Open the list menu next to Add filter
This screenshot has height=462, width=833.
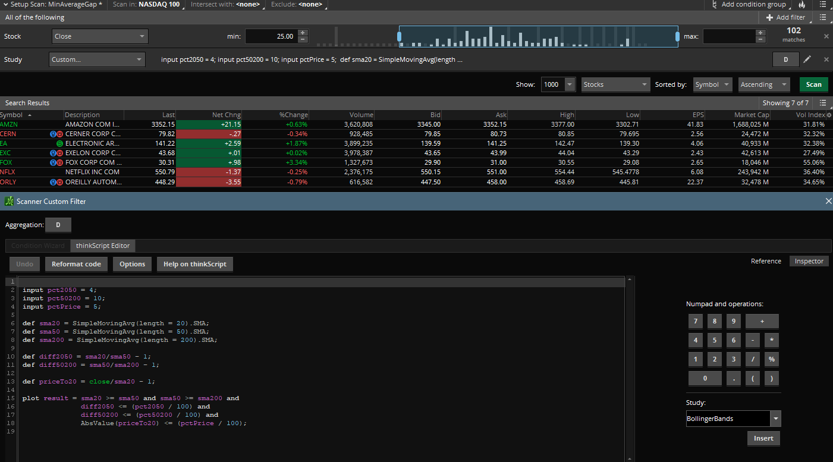pos(822,17)
